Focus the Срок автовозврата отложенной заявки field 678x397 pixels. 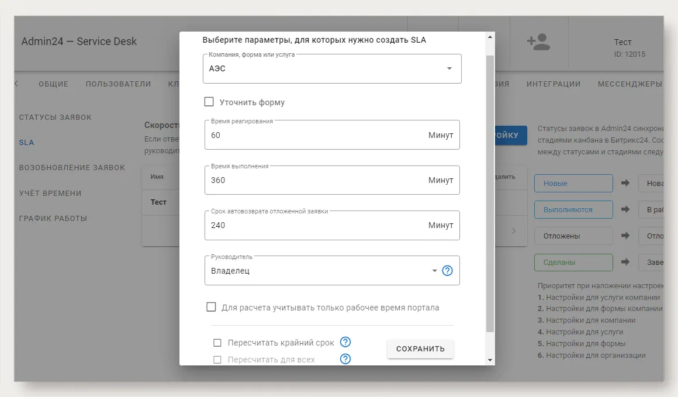(x=332, y=225)
